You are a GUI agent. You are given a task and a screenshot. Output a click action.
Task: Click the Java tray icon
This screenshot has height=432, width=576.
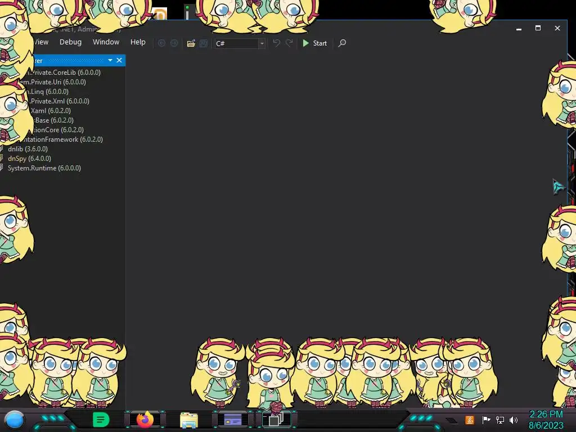tap(470, 420)
